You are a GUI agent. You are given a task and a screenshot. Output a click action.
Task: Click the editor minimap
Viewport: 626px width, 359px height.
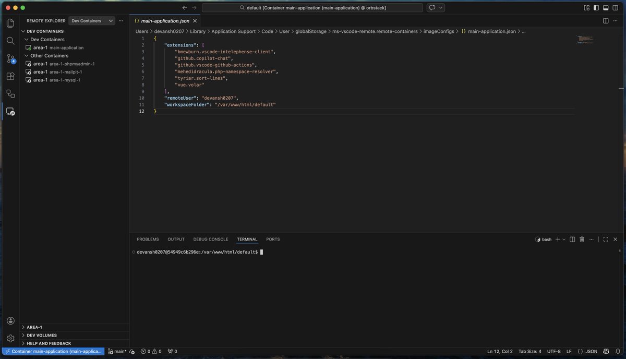pyautogui.click(x=585, y=40)
